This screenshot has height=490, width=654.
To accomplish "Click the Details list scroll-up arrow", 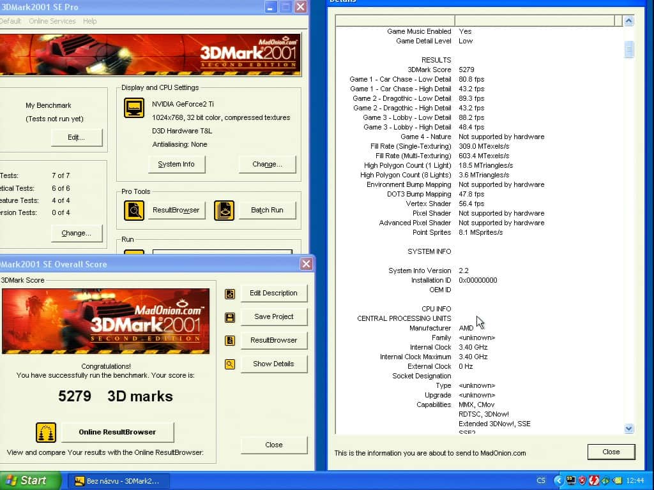I will coord(629,20).
